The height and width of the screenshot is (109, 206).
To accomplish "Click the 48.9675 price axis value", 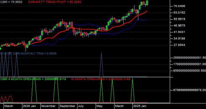I will click(179, 26).
